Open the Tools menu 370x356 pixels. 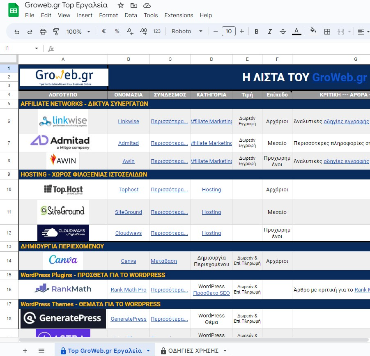tap(151, 15)
